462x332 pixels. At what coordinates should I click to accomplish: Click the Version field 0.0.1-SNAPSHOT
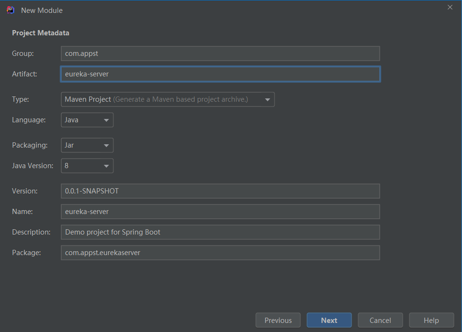coord(220,191)
